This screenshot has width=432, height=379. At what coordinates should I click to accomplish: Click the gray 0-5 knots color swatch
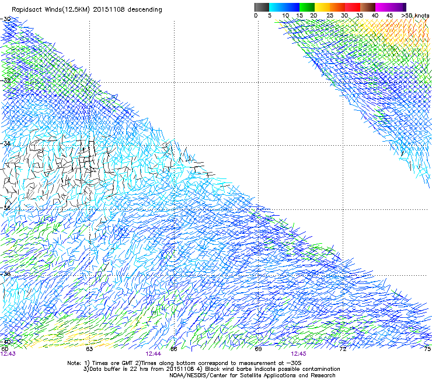pos(262,7)
